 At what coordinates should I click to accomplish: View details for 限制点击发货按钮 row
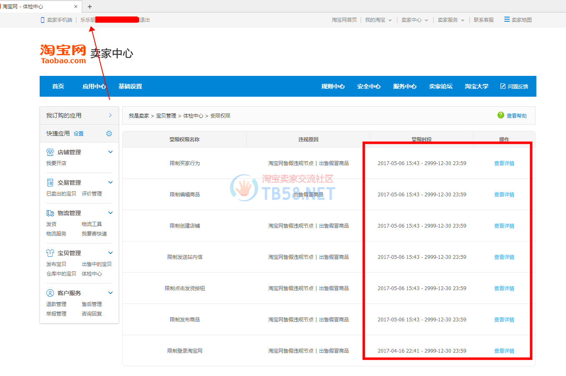point(504,288)
